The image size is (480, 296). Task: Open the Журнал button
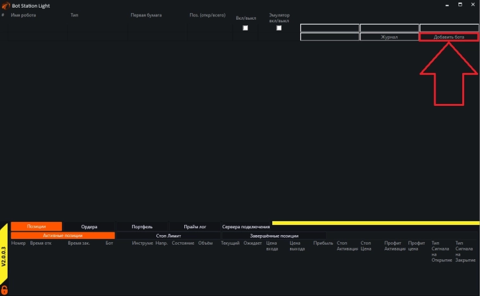(389, 37)
